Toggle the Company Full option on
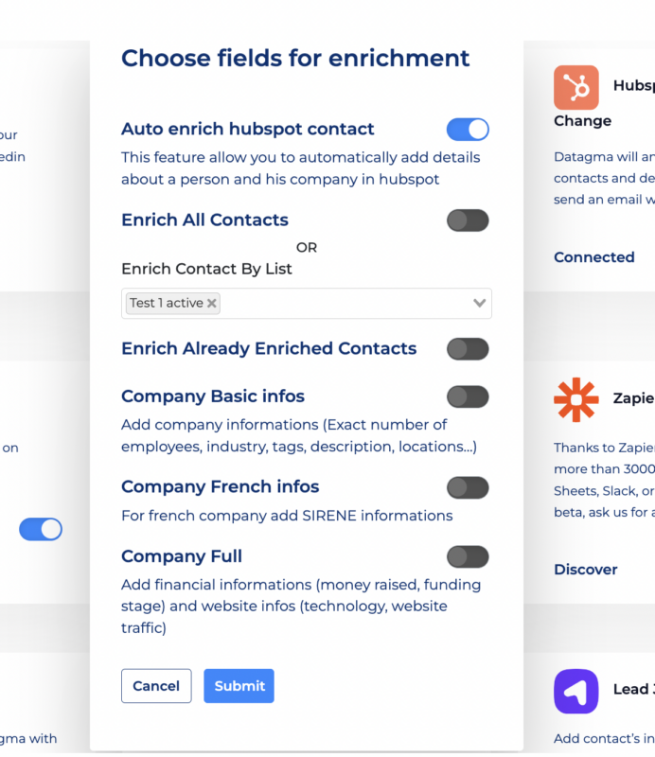This screenshot has height=757, width=655. [468, 556]
